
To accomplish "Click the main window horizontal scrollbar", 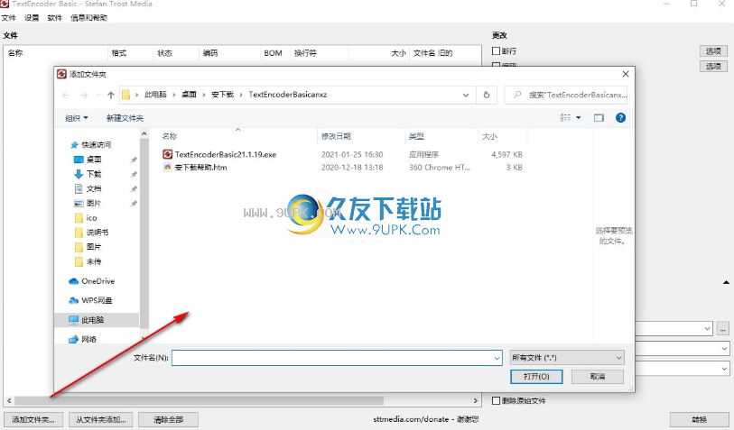I will pyautogui.click(x=199, y=400).
